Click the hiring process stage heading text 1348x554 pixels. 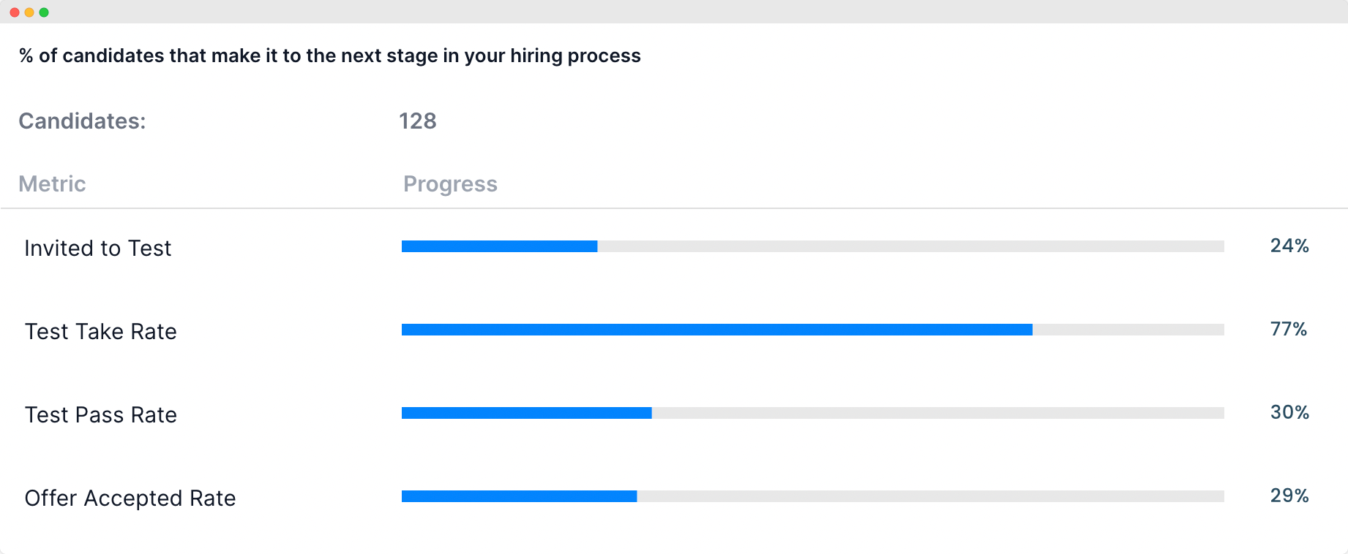(330, 56)
